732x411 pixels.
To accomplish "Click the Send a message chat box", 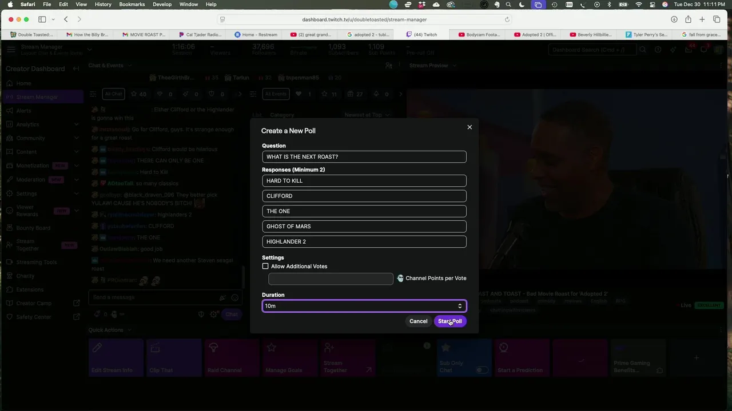I will pos(166,297).
